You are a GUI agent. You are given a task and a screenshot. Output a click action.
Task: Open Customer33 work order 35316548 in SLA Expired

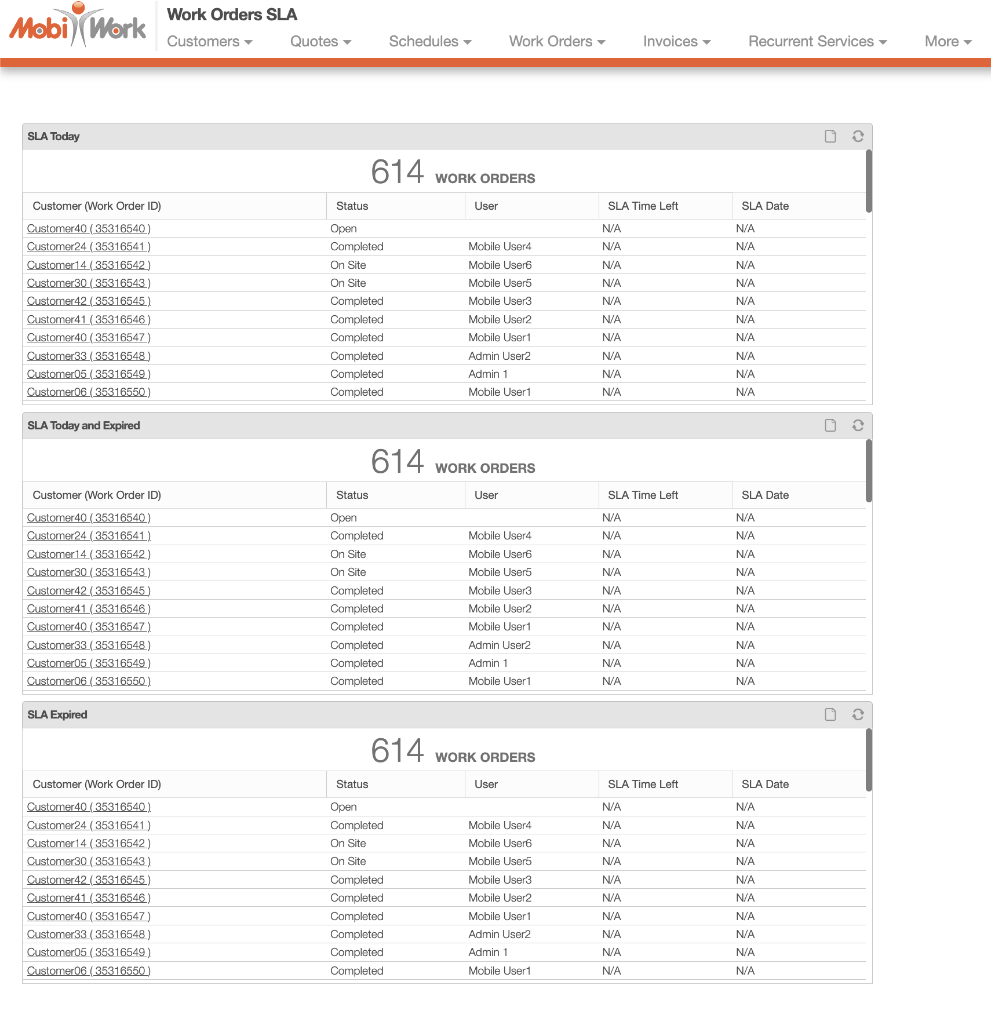pos(89,934)
